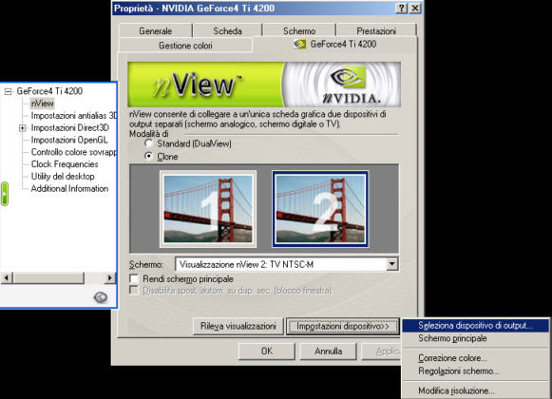This screenshot has height=399, width=552.
Task: Switch to the Scheda tab
Action: coord(227,30)
